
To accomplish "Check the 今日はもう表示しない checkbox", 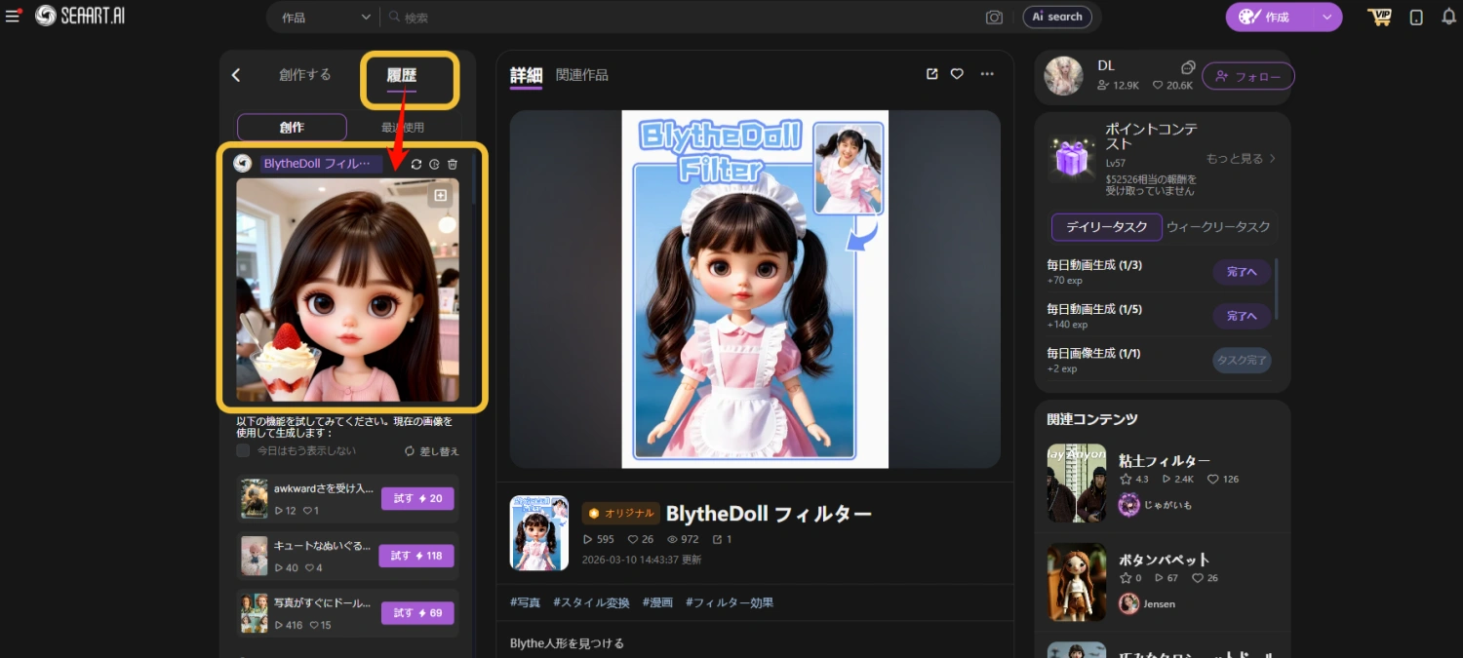I will (x=242, y=450).
